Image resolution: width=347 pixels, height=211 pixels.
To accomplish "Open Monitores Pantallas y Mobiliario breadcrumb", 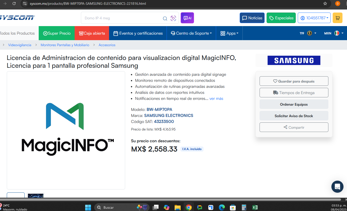I will click(x=65, y=45).
